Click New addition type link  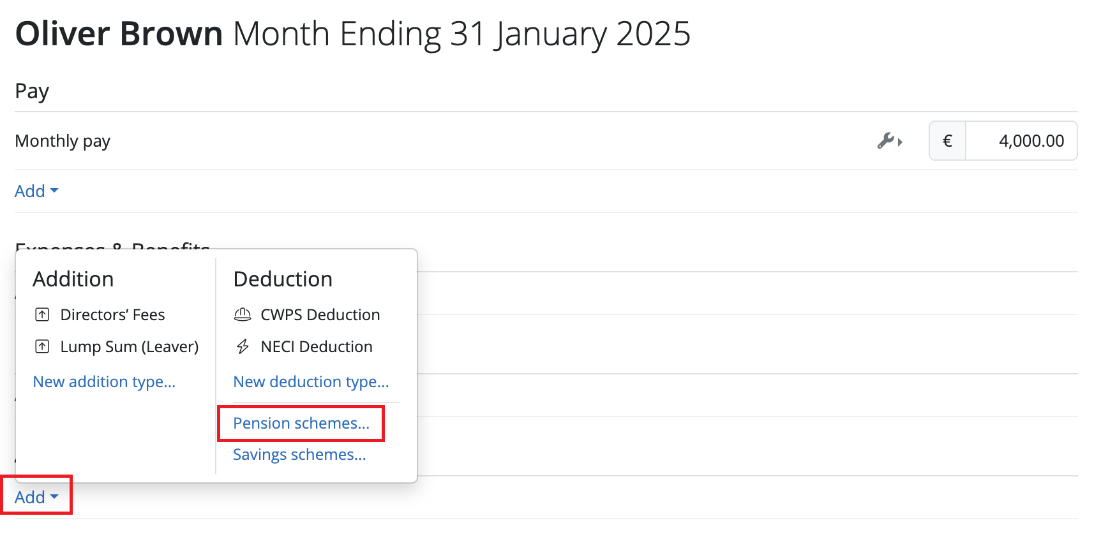(105, 381)
